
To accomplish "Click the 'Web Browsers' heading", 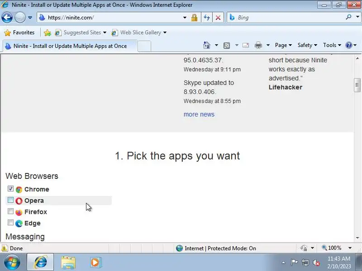I will (x=32, y=176).
